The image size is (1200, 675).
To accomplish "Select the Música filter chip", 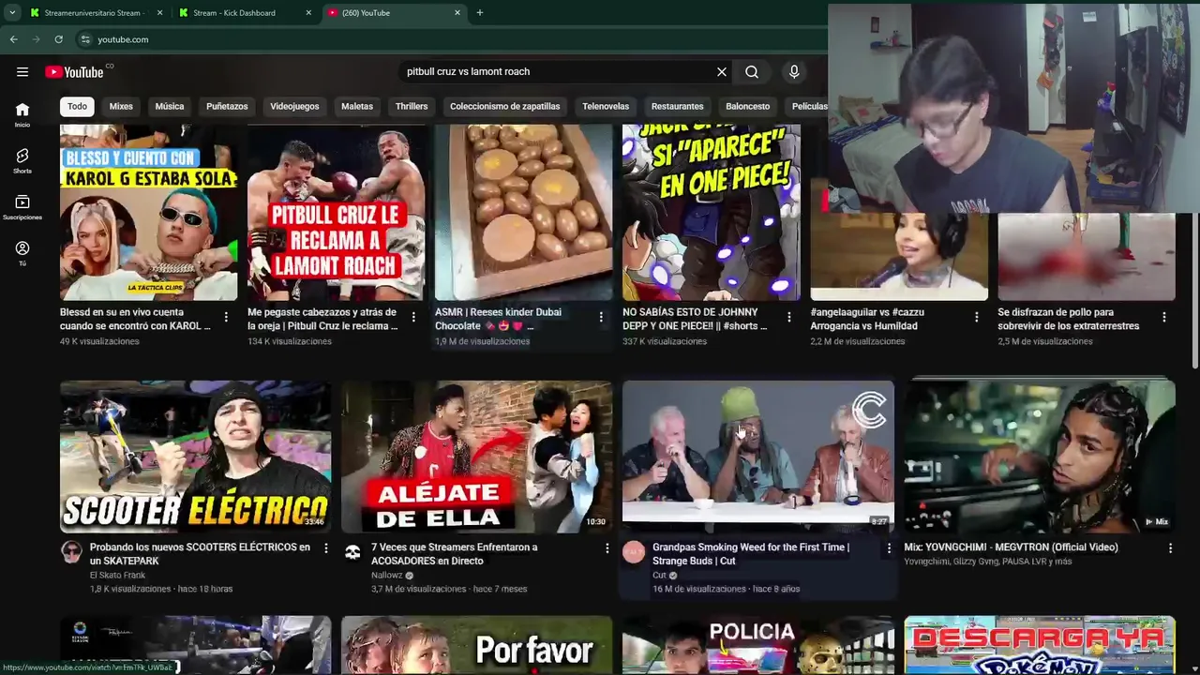I will click(x=170, y=106).
